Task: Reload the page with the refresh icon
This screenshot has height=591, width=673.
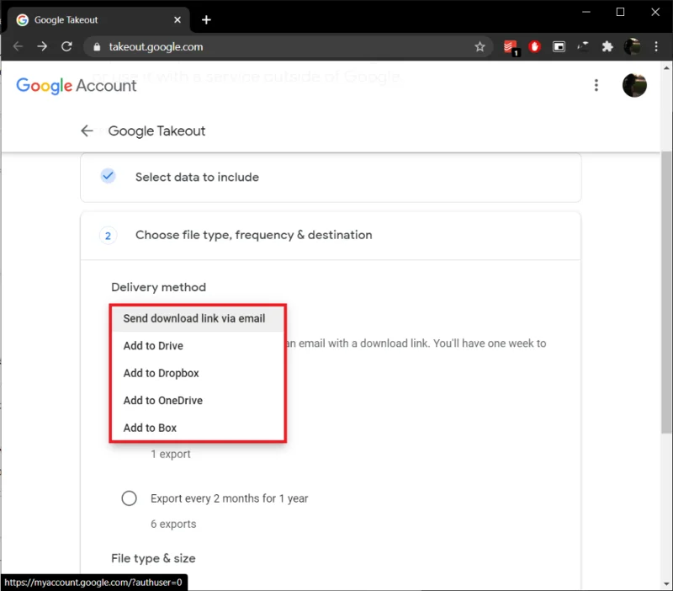Action: [x=66, y=46]
